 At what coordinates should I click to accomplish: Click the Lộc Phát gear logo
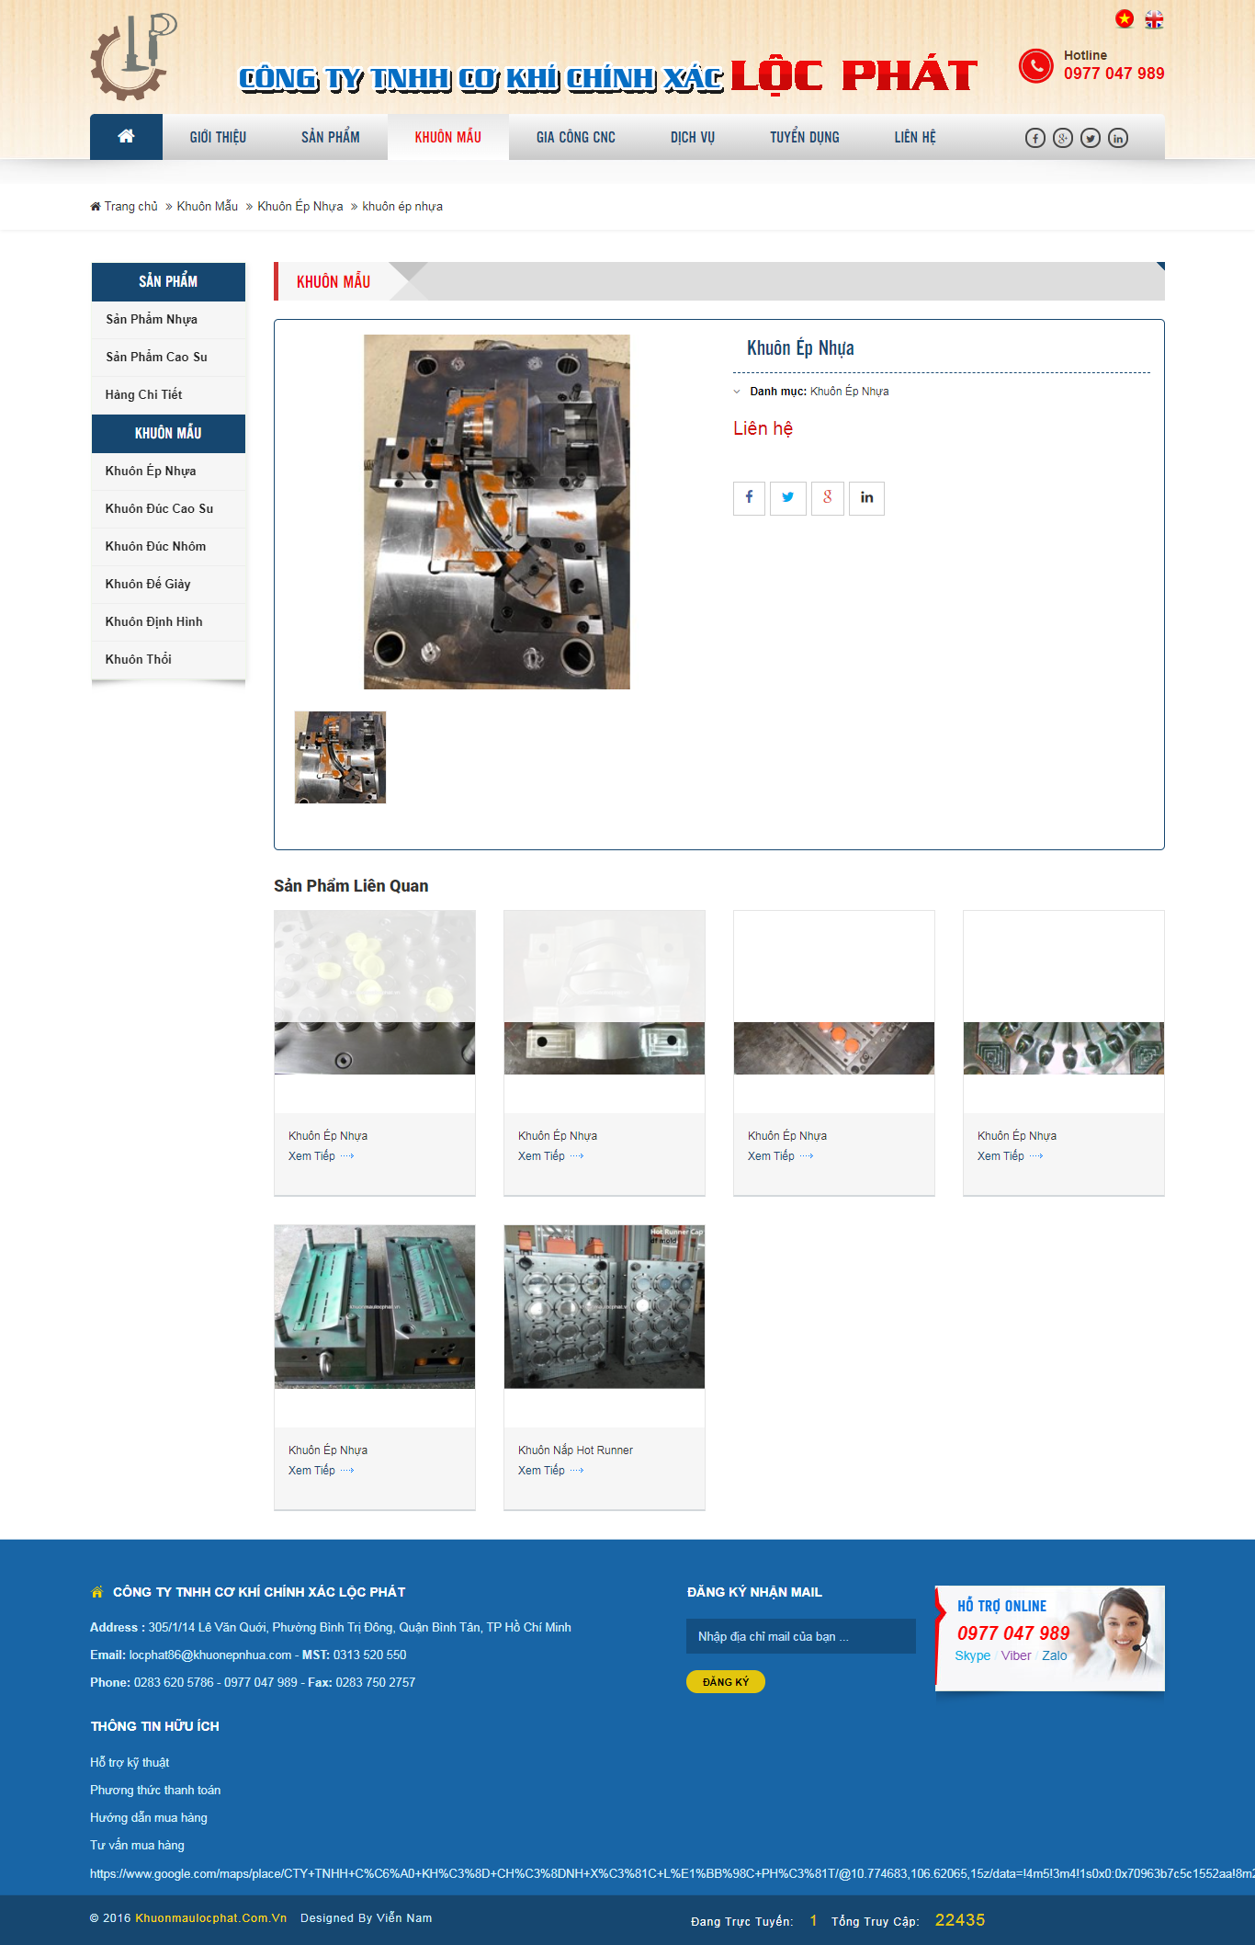(134, 57)
